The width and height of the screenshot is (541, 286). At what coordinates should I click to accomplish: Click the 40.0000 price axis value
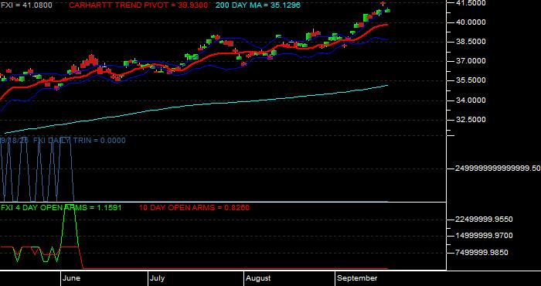[x=471, y=22]
